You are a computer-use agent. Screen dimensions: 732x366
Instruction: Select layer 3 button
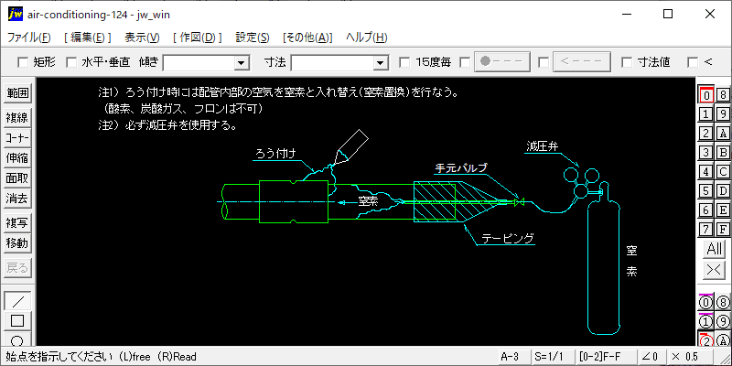point(706,152)
